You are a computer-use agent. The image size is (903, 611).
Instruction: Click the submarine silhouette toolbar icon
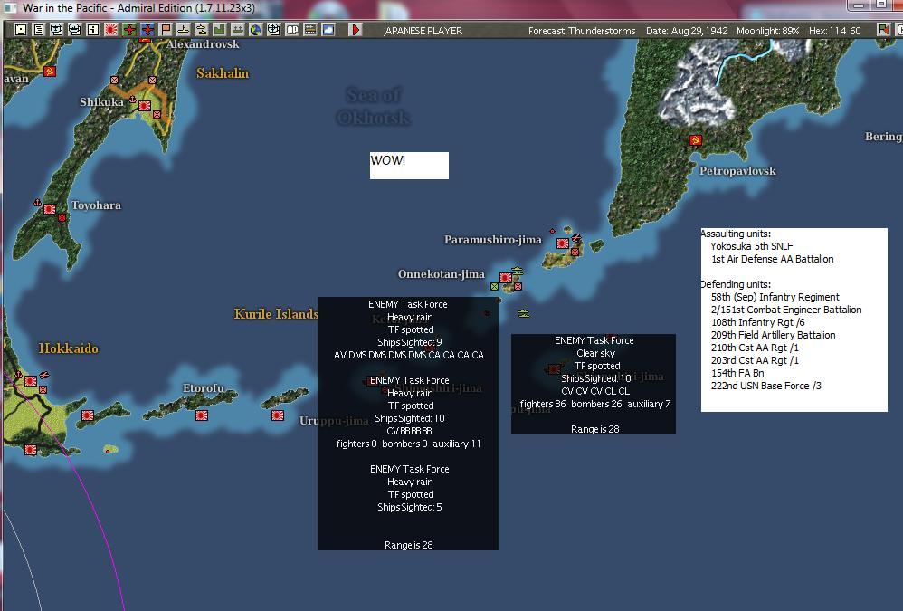pos(202,29)
